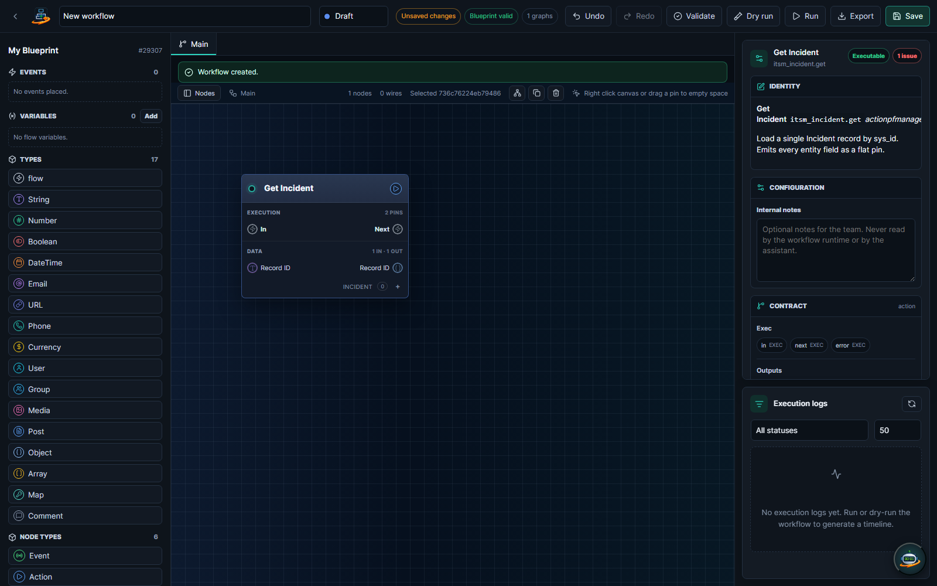Image resolution: width=937 pixels, height=586 pixels.
Task: Click the back arrow in top-left header
Action: coord(15,16)
